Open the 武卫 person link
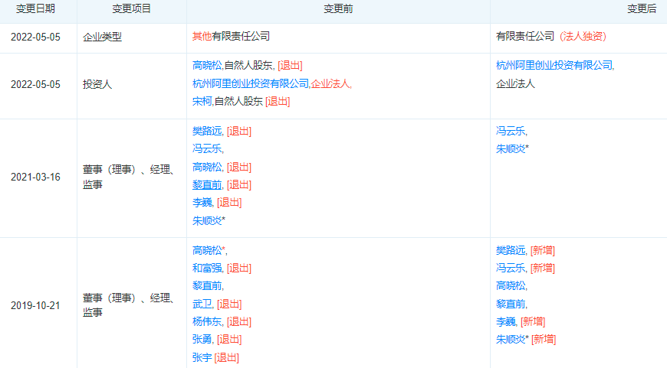This screenshot has height=368, width=667. (x=202, y=304)
